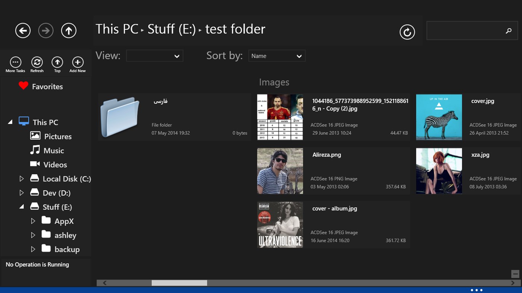Click Stuff (E:) in the breadcrumb path
522x293 pixels.
click(171, 29)
